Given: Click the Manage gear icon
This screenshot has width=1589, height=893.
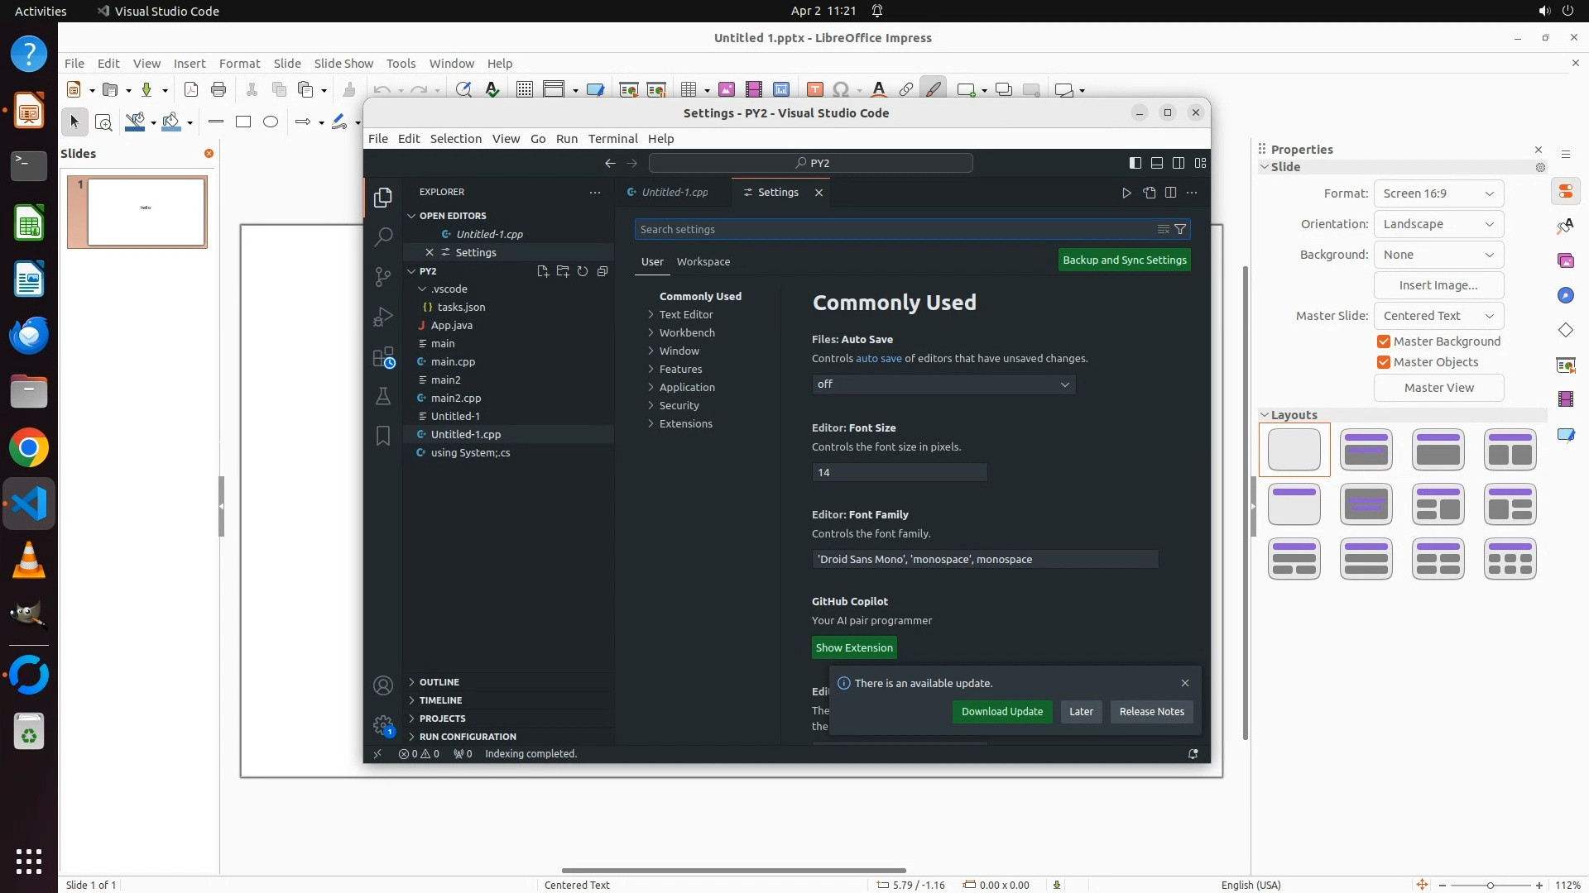Looking at the screenshot, I should (x=382, y=725).
